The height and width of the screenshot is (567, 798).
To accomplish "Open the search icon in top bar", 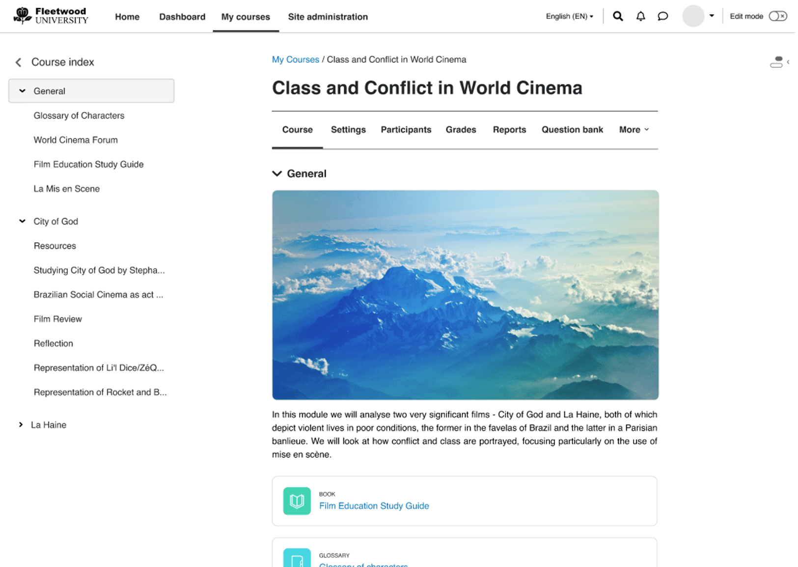I will tap(617, 16).
